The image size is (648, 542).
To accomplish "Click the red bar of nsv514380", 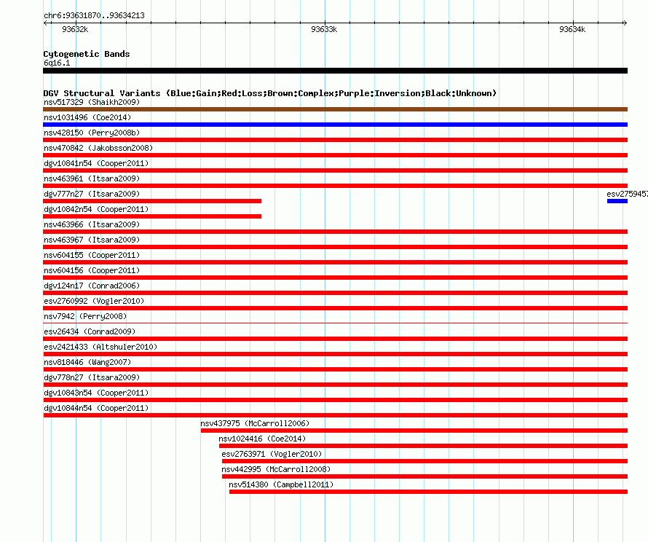I will pos(429,492).
